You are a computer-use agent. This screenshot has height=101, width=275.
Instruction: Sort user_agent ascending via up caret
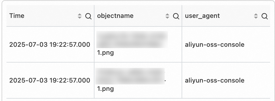pyautogui.click(x=256, y=15)
